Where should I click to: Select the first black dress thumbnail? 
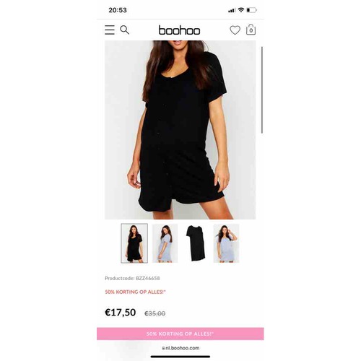(134, 243)
